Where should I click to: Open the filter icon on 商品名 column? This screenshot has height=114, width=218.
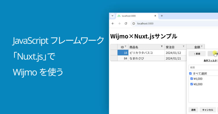[162, 46]
